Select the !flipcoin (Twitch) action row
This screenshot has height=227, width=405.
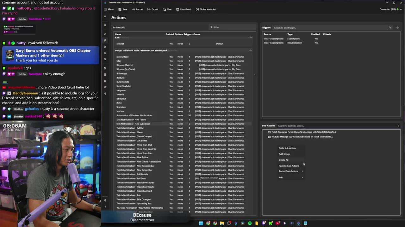183,65
